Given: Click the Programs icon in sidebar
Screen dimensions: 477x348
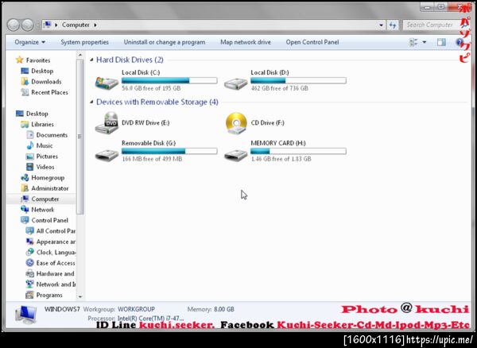Looking at the screenshot, I should [x=30, y=295].
